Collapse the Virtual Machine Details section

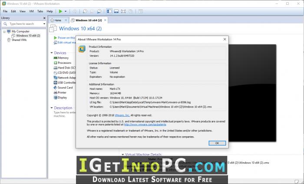[123, 154]
